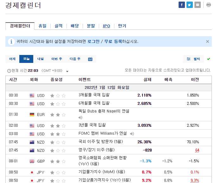Share page on Twitter
The image size is (215, 183).
click(x=189, y=5)
